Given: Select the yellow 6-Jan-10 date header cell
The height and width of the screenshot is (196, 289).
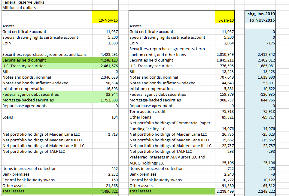Looking at the screenshot, I should 225,17.
